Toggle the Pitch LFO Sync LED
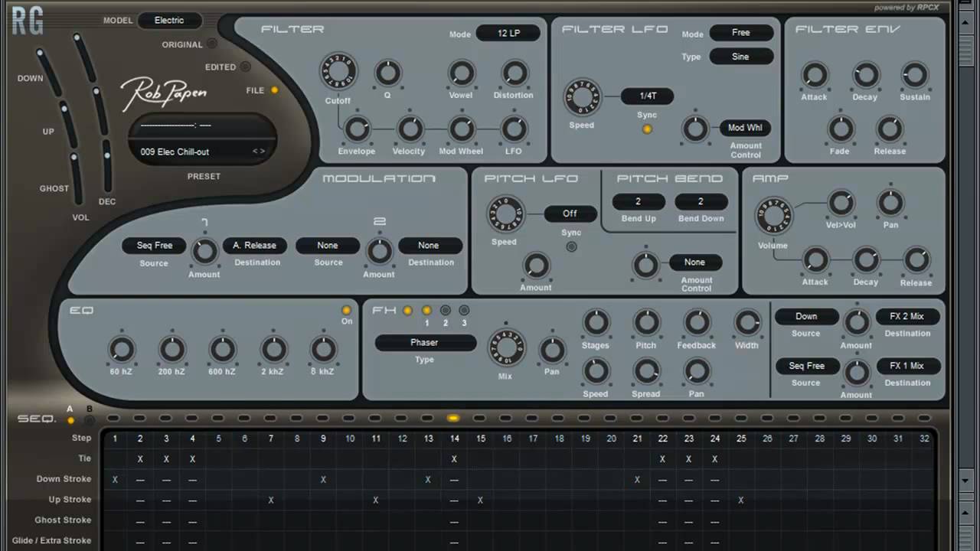The width and height of the screenshot is (980, 551). pyautogui.click(x=571, y=247)
